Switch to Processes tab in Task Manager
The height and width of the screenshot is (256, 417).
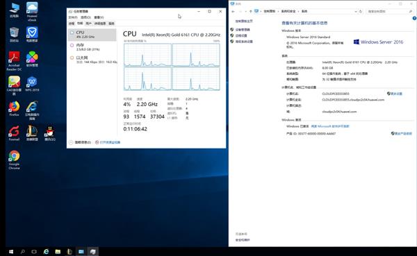(x=72, y=24)
